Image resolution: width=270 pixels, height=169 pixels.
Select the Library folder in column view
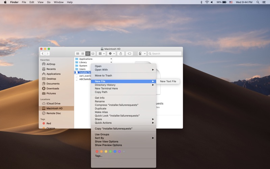click(83, 62)
